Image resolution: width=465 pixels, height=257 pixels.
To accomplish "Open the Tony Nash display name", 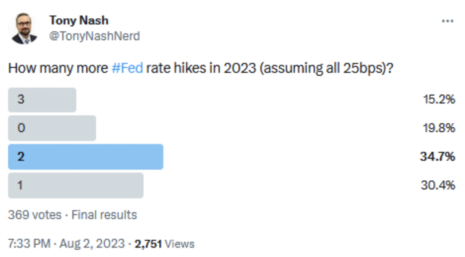I will pos(79,20).
